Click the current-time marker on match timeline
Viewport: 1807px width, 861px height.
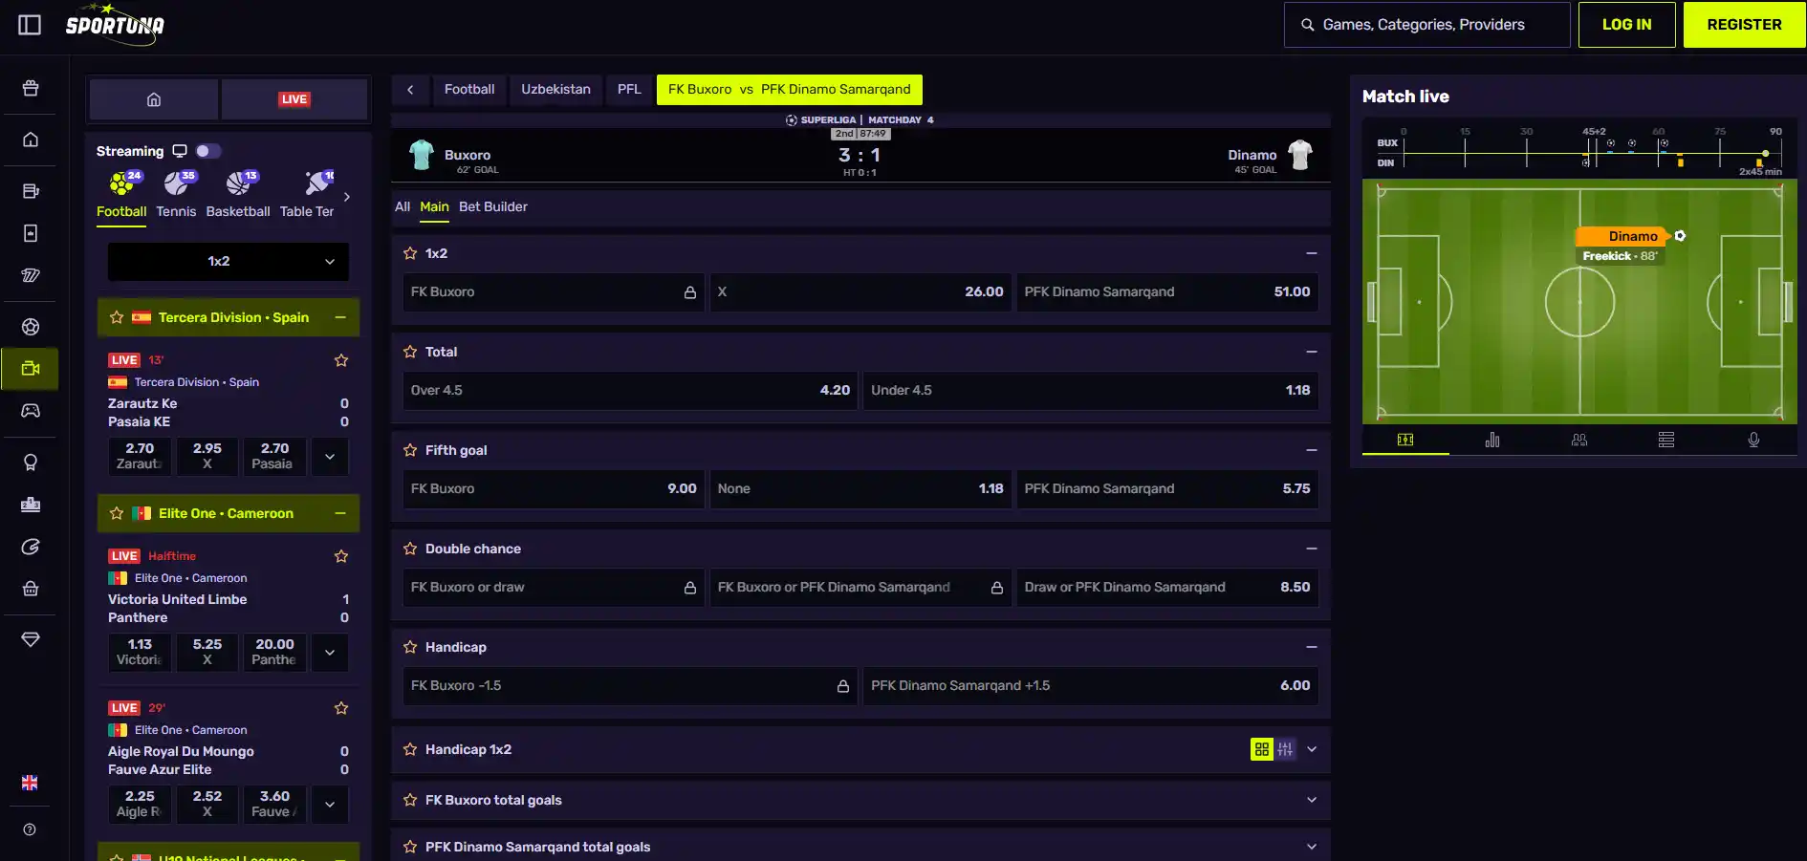[1765, 153]
